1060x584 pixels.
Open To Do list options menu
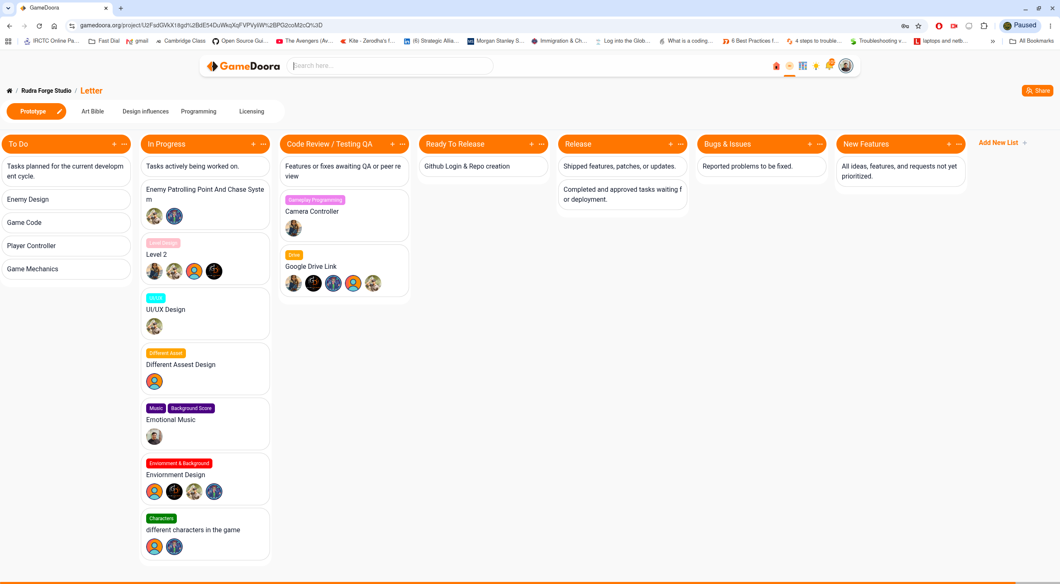124,144
